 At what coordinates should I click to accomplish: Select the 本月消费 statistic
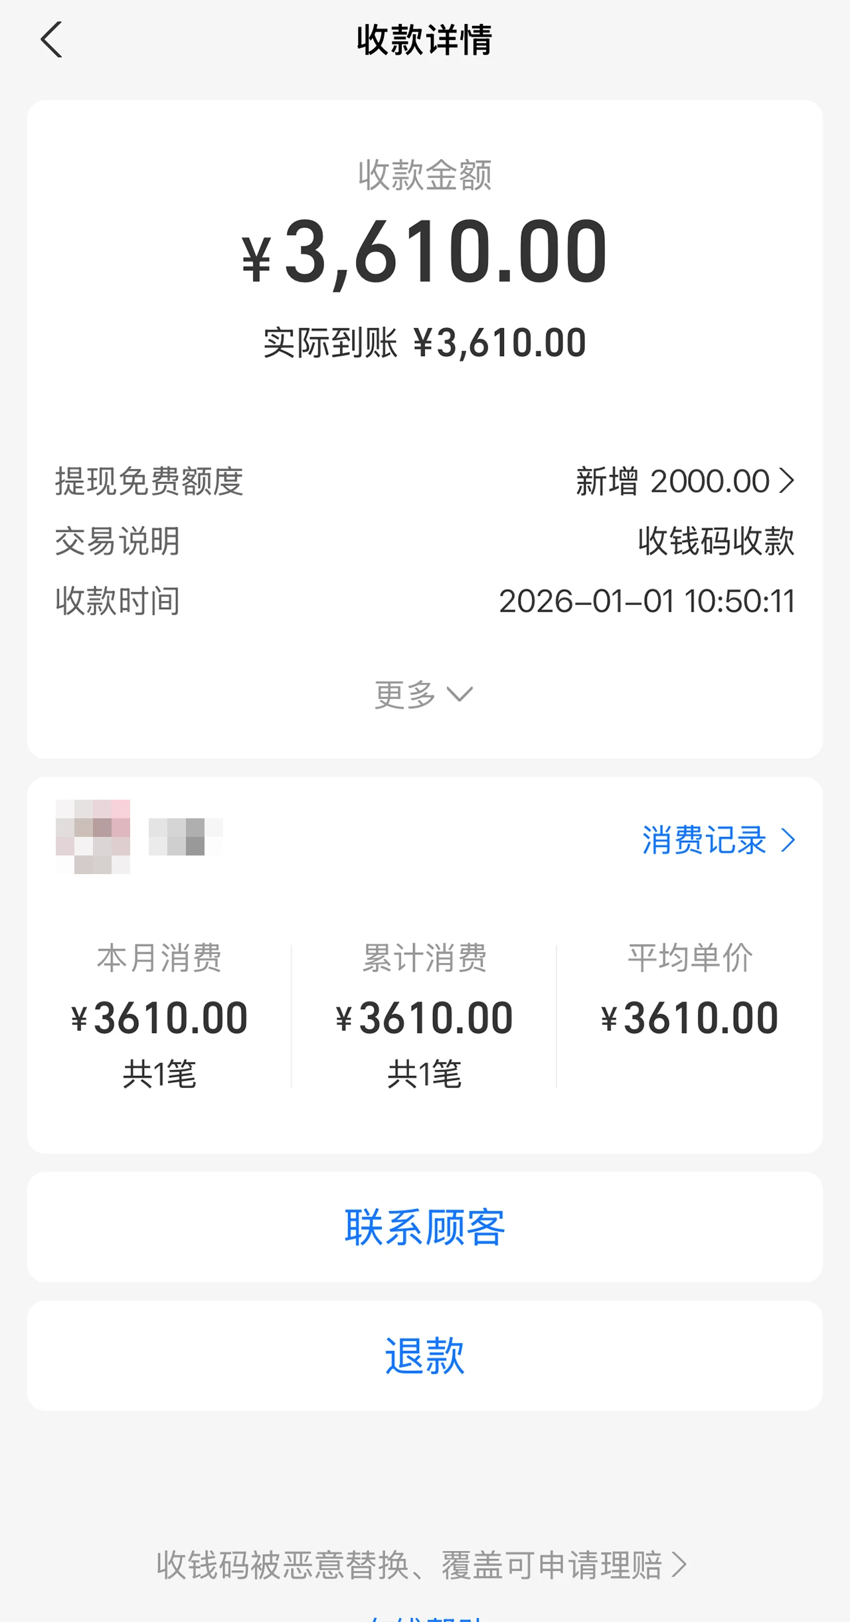[x=159, y=1016]
